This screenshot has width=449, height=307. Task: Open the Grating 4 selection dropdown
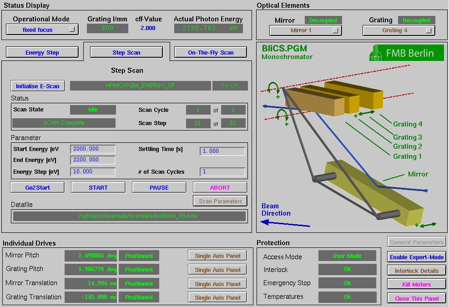399,30
